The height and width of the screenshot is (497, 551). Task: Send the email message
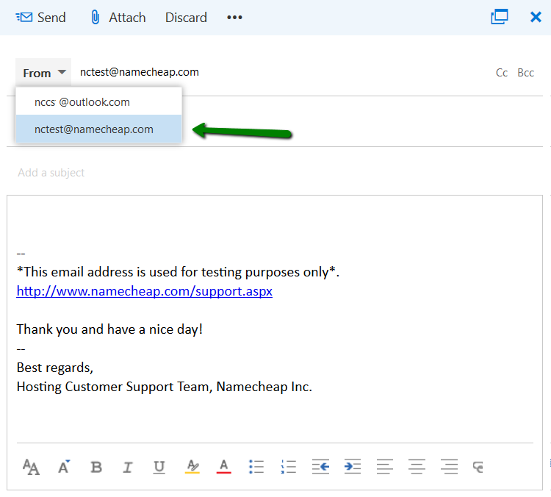tap(40, 17)
